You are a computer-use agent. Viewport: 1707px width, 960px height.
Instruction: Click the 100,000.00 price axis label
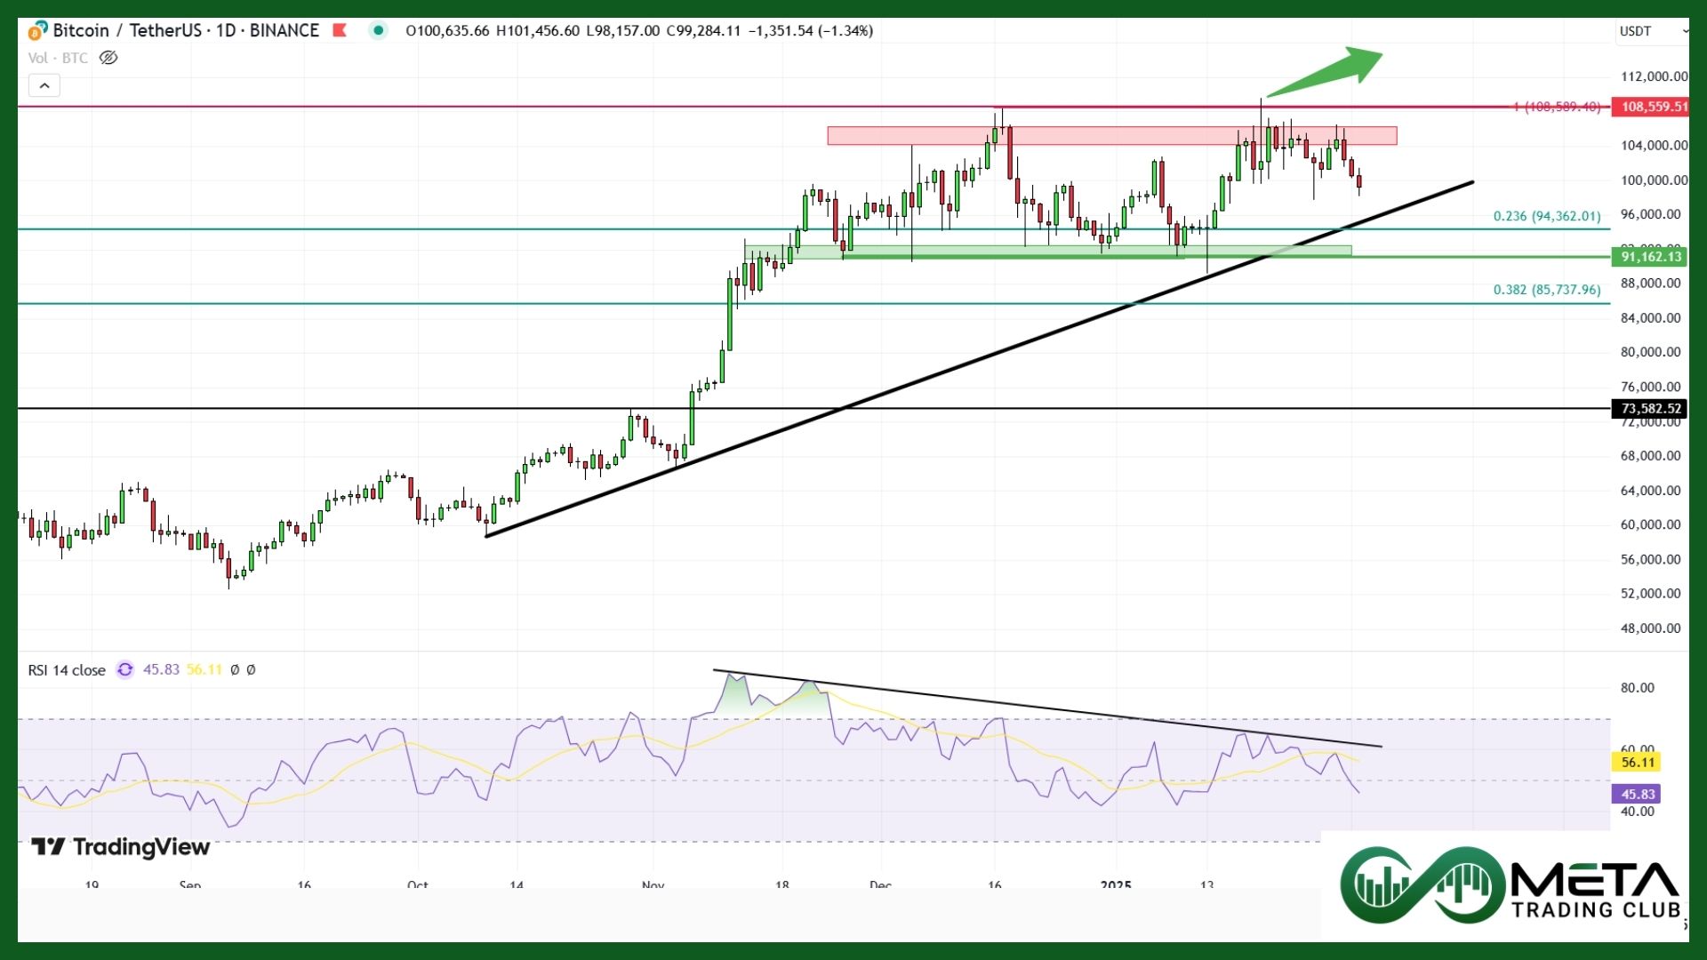(x=1654, y=180)
